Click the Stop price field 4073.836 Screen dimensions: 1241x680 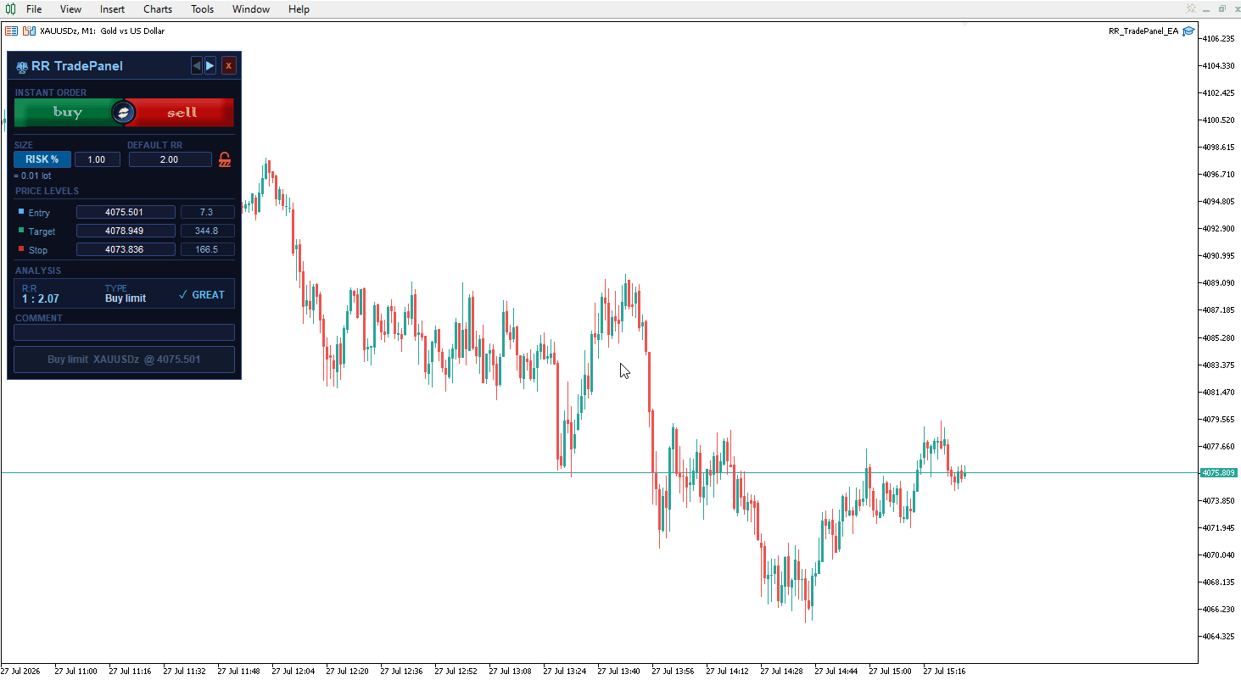pyautogui.click(x=126, y=249)
